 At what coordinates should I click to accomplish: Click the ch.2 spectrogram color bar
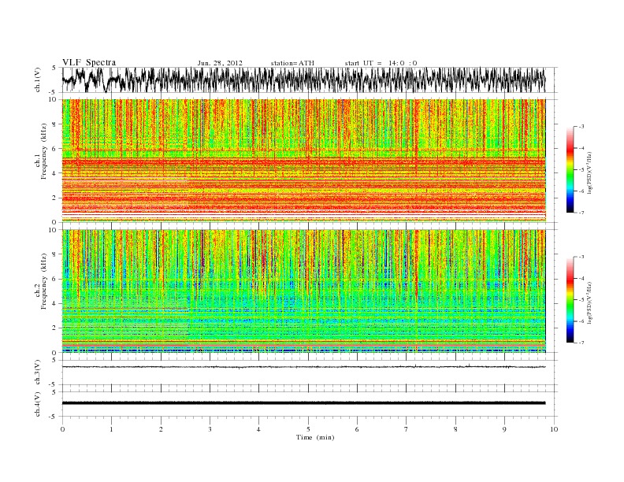(570, 299)
